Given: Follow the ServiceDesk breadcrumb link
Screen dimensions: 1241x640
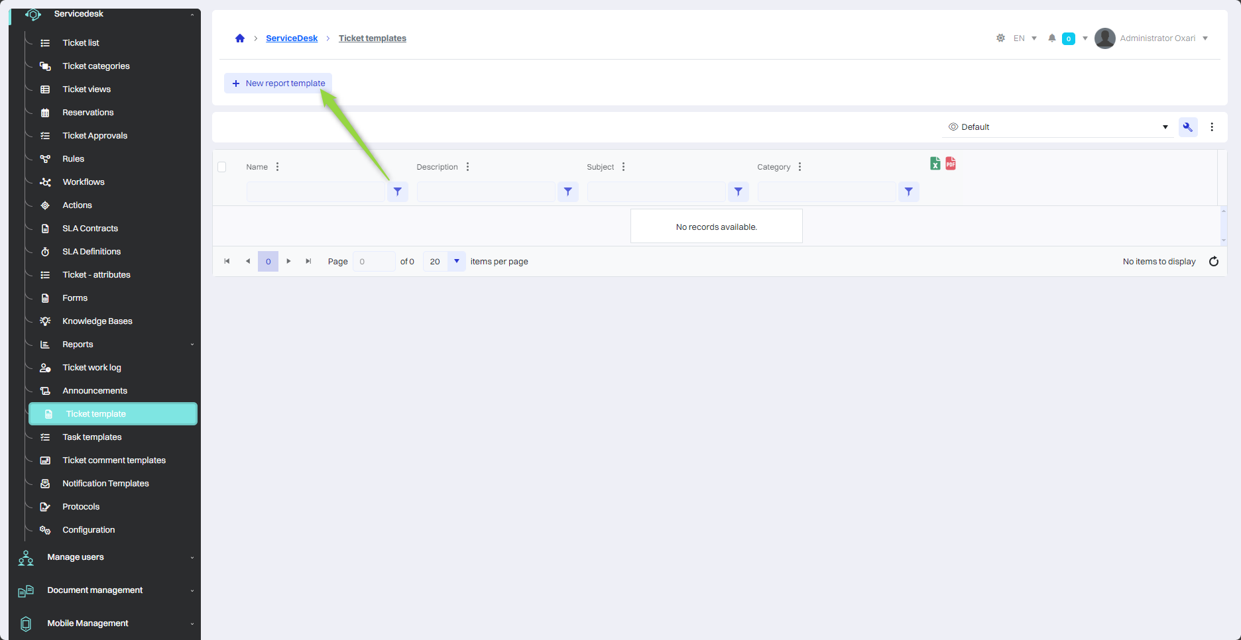Looking at the screenshot, I should coord(292,38).
